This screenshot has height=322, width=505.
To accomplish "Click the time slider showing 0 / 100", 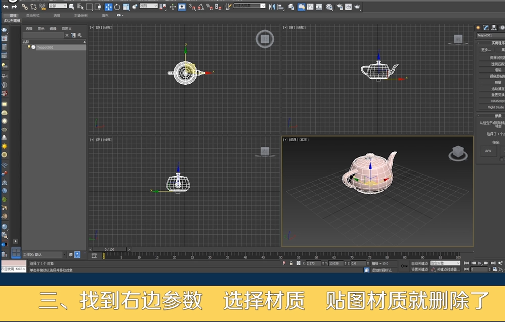I will pos(109,249).
